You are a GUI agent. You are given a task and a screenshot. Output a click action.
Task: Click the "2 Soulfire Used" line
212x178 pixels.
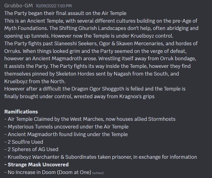pyautogui.click(x=24, y=142)
